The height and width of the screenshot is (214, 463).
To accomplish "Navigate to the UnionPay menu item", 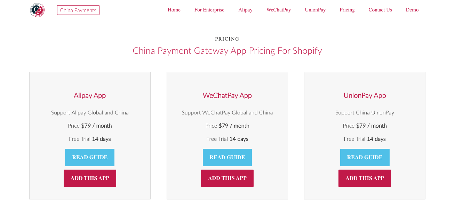I will [315, 10].
